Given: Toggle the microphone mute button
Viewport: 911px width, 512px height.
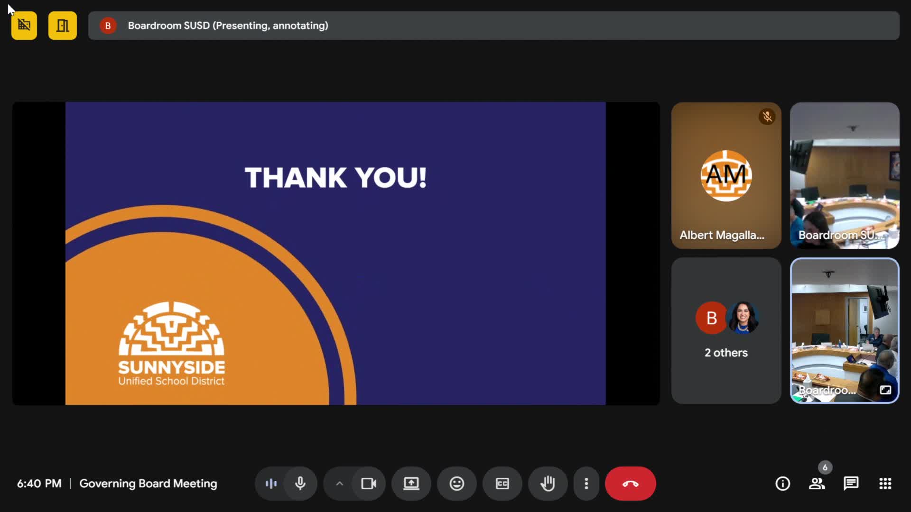Looking at the screenshot, I should [x=300, y=484].
